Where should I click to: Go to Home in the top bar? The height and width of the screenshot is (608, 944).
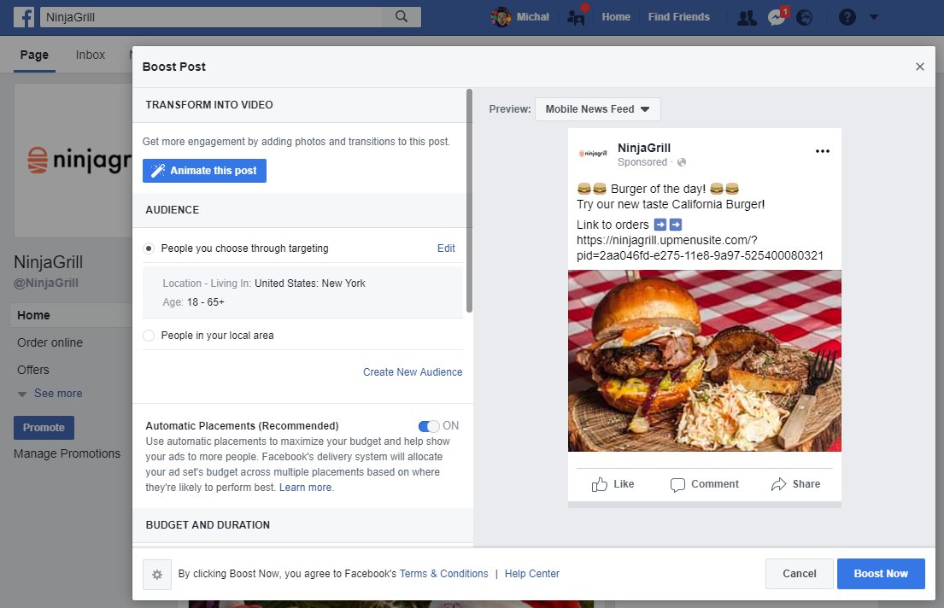[616, 17]
